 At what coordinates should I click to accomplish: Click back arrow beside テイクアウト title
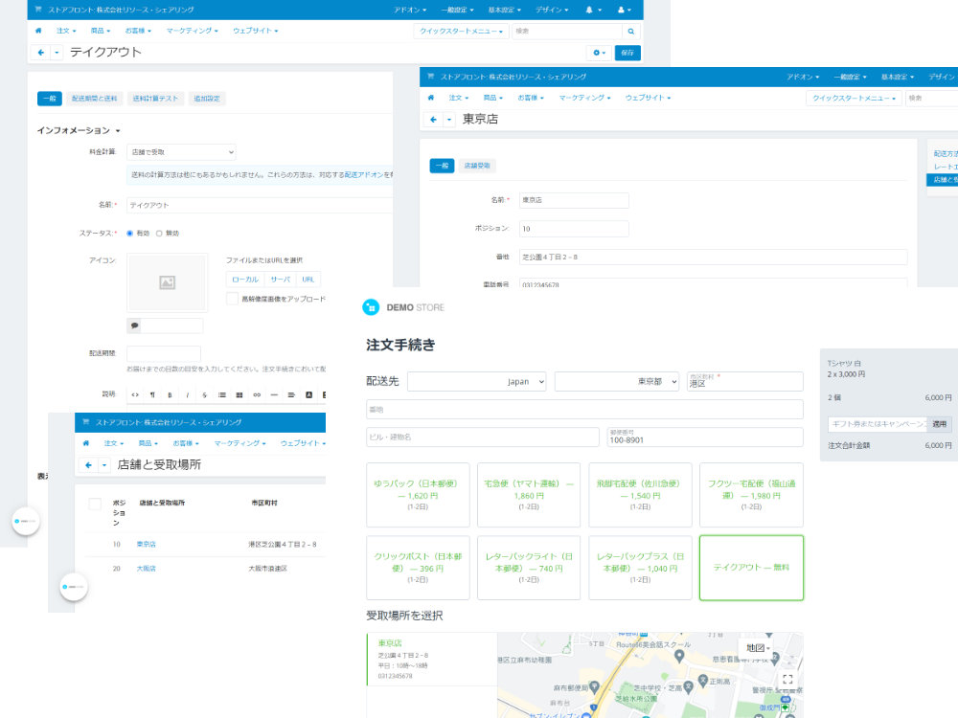coord(41,53)
